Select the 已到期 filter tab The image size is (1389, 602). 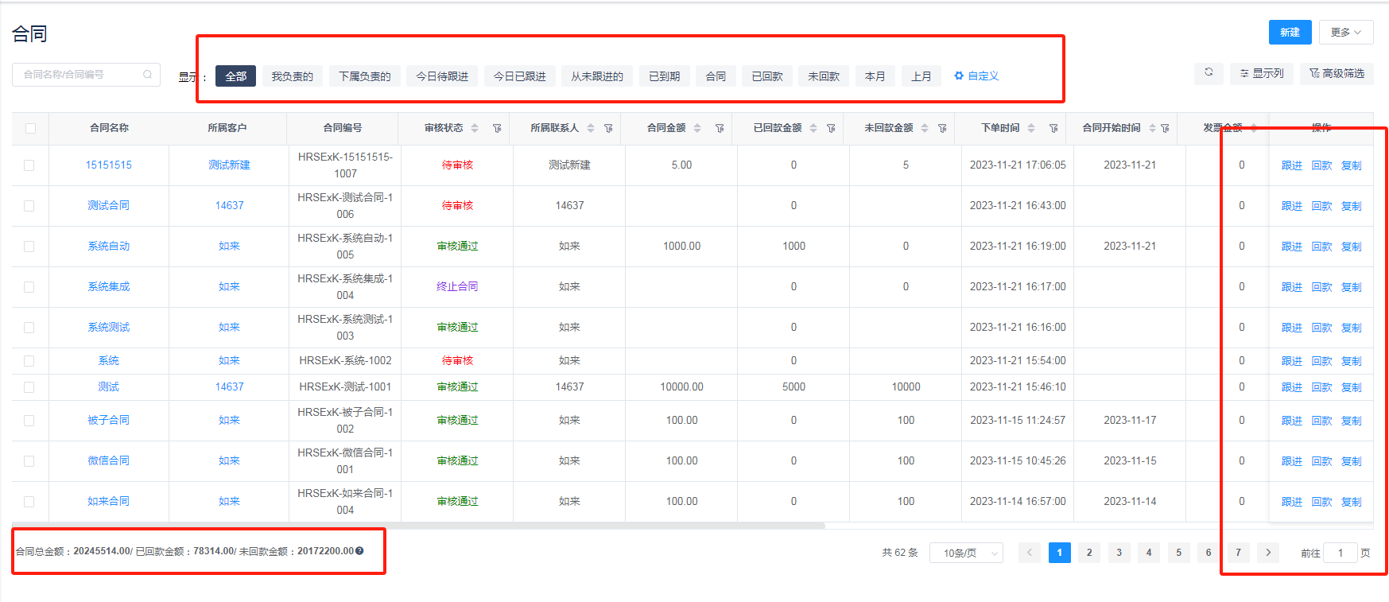(x=664, y=76)
